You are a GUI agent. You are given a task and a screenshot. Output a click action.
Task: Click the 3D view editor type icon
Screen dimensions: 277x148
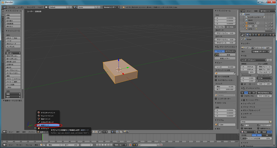[x=4, y=132]
